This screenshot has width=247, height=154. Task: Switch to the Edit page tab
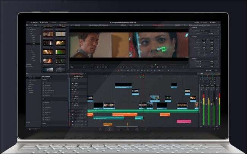109,129
